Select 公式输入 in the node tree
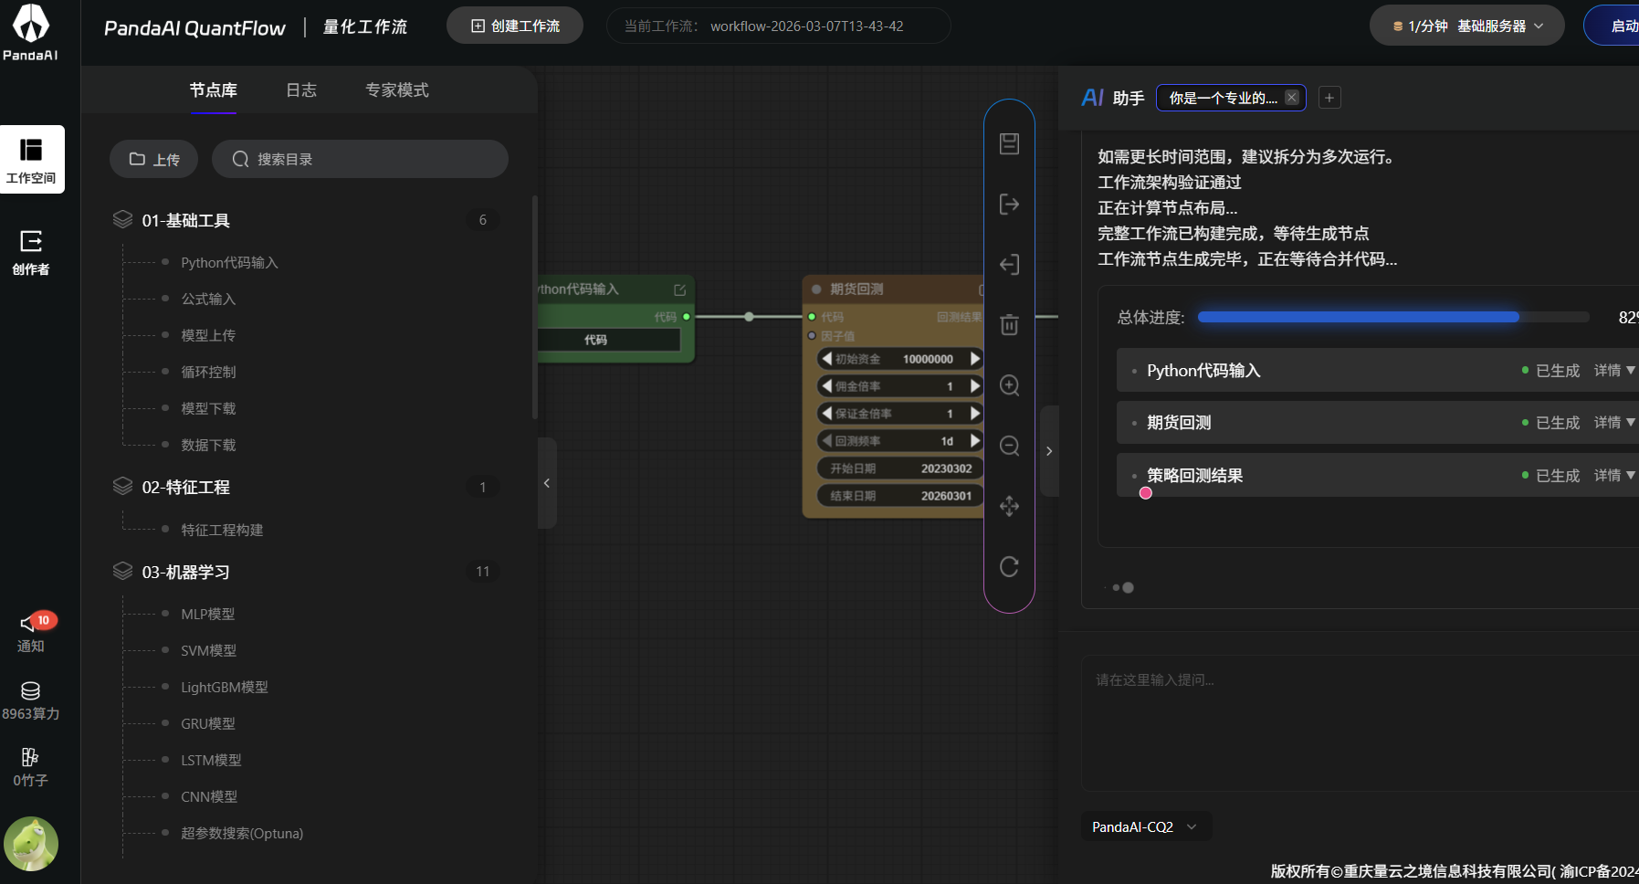 [208, 300]
